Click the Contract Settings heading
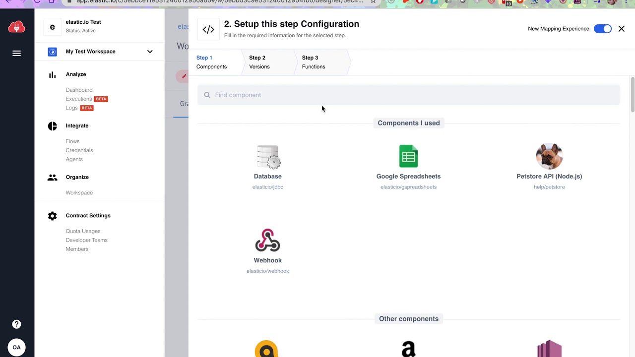Image resolution: width=635 pixels, height=357 pixels. pos(88,216)
